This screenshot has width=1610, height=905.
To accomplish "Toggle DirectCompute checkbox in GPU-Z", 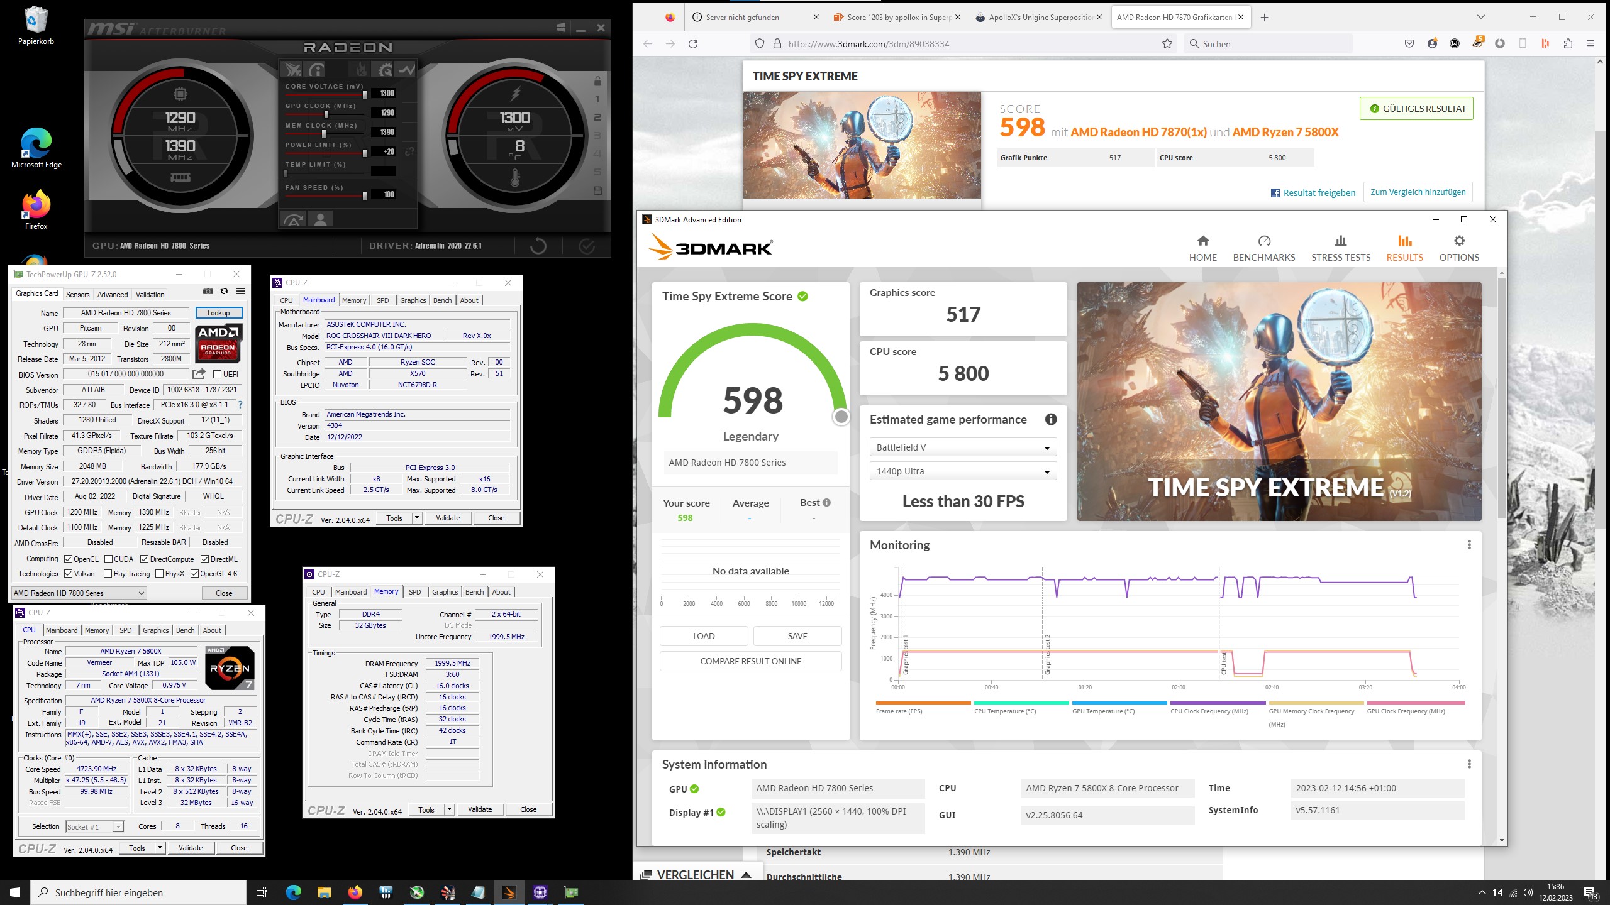I will coord(145,559).
